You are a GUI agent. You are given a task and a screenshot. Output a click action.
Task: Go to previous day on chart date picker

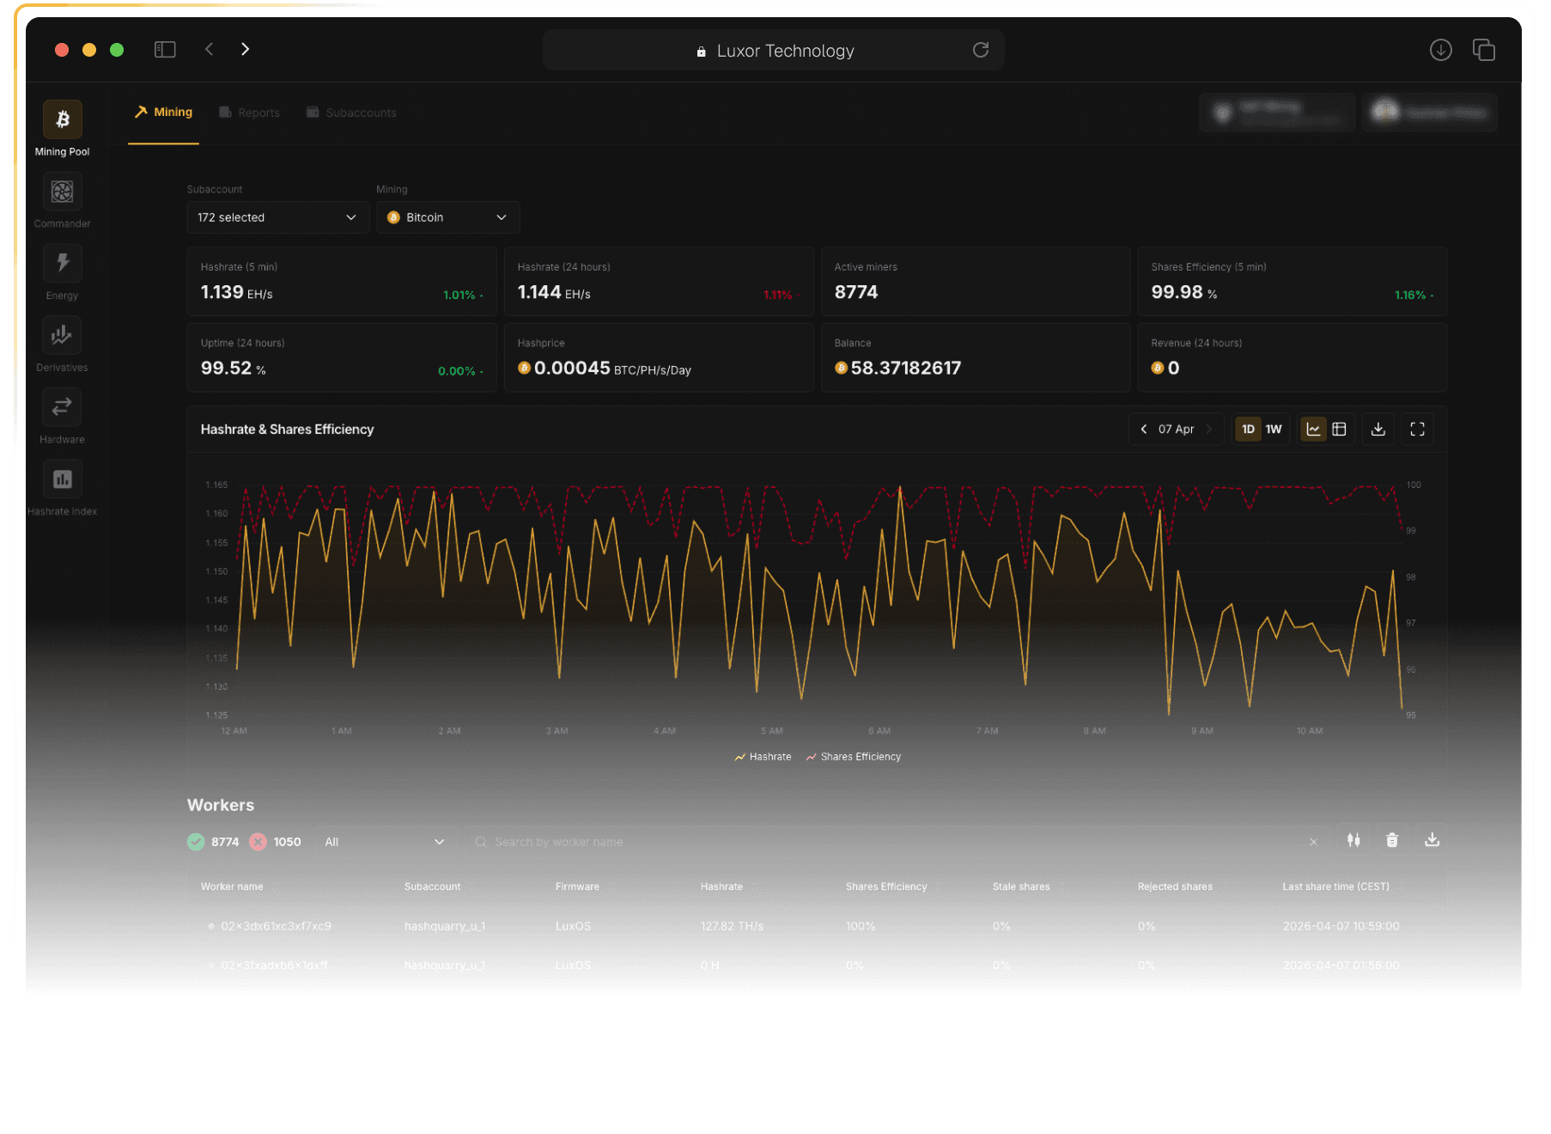point(1143,429)
